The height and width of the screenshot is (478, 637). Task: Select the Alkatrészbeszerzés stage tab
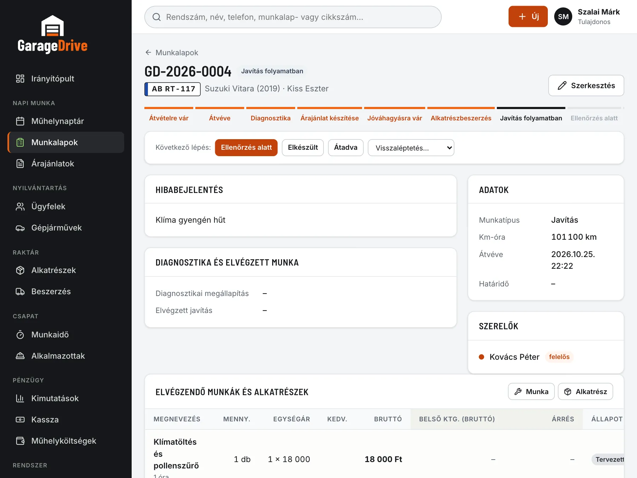461,115
